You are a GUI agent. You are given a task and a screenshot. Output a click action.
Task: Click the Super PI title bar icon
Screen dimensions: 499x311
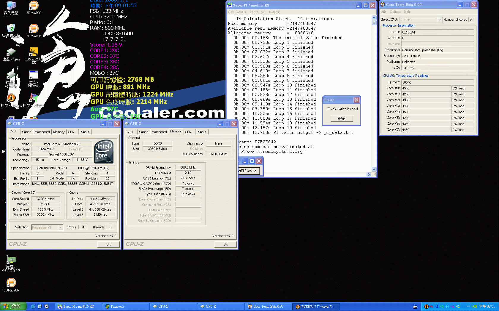tap(229, 5)
